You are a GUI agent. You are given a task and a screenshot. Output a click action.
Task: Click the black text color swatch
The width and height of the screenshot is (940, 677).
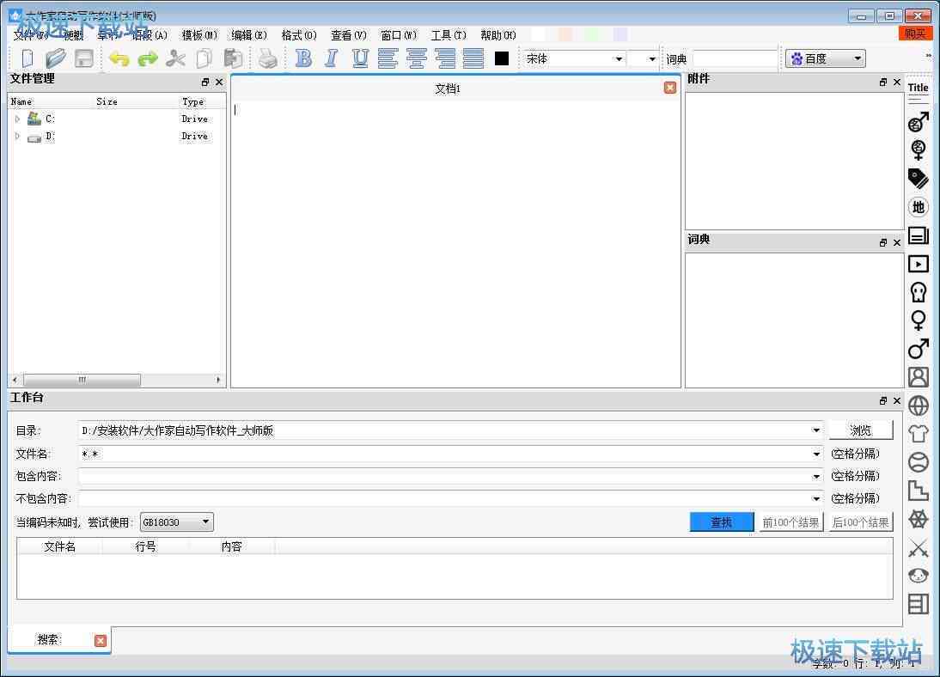click(502, 58)
